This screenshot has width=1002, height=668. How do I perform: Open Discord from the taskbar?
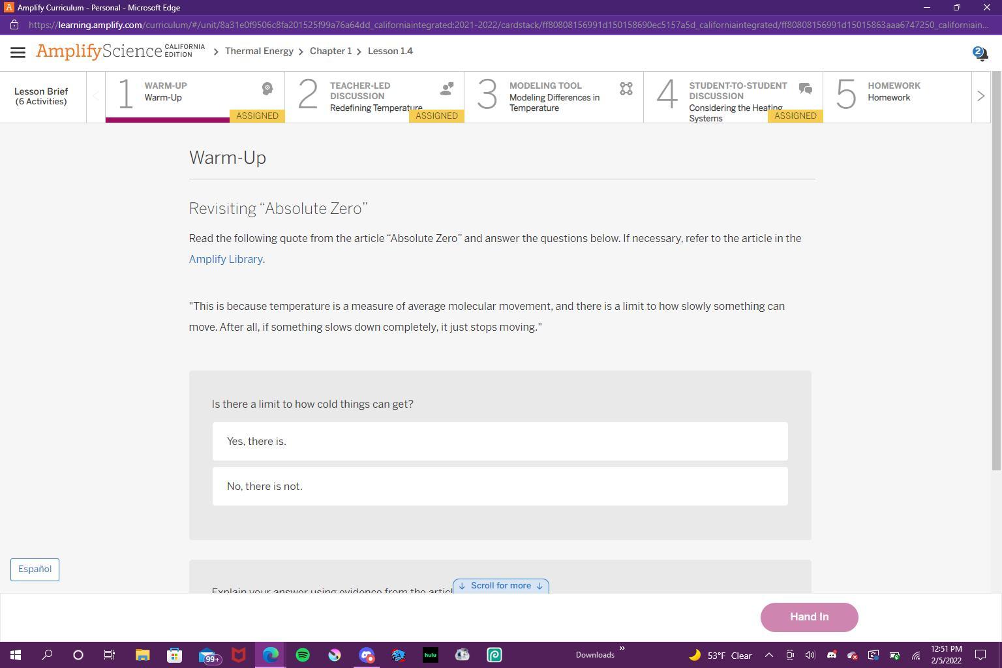pyautogui.click(x=367, y=655)
